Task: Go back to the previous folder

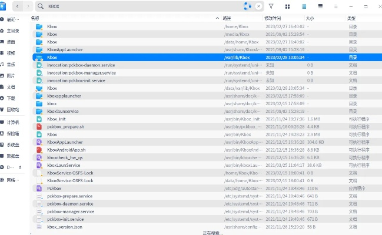Action: point(17,6)
